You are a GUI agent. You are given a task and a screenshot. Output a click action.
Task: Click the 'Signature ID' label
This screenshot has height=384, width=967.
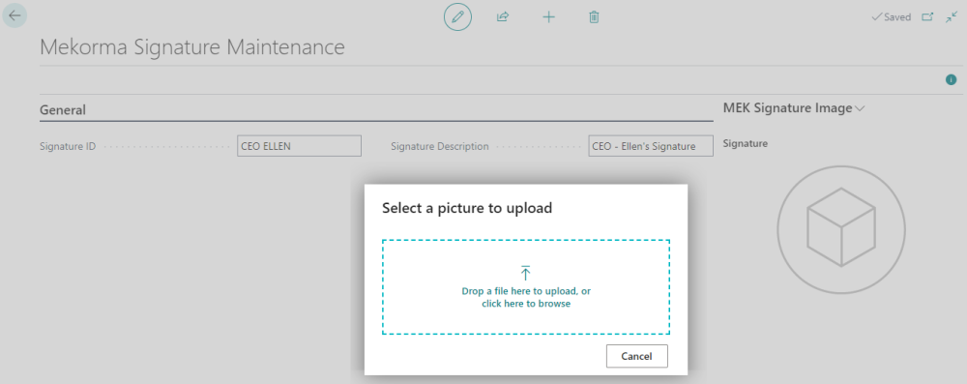pyautogui.click(x=68, y=146)
